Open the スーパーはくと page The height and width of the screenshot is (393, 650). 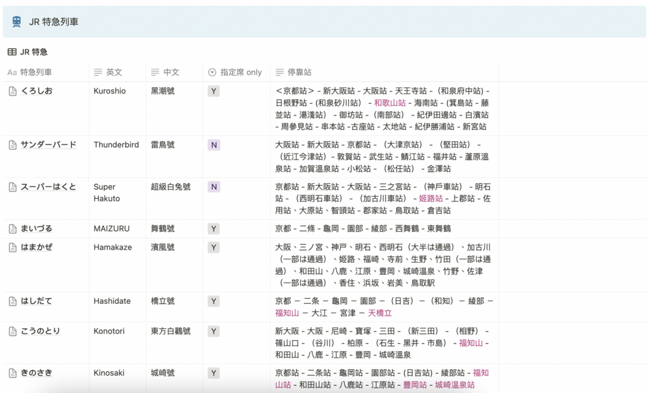[49, 186]
